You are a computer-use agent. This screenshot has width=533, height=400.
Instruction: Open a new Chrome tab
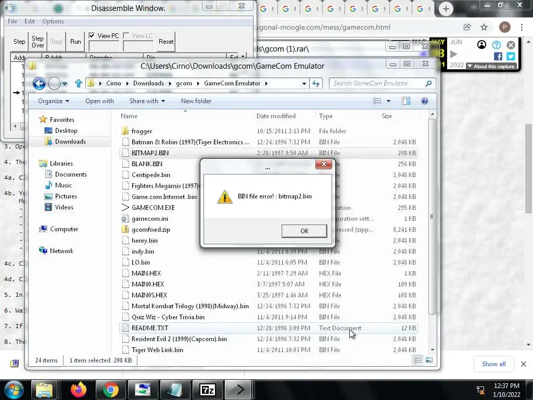click(446, 9)
